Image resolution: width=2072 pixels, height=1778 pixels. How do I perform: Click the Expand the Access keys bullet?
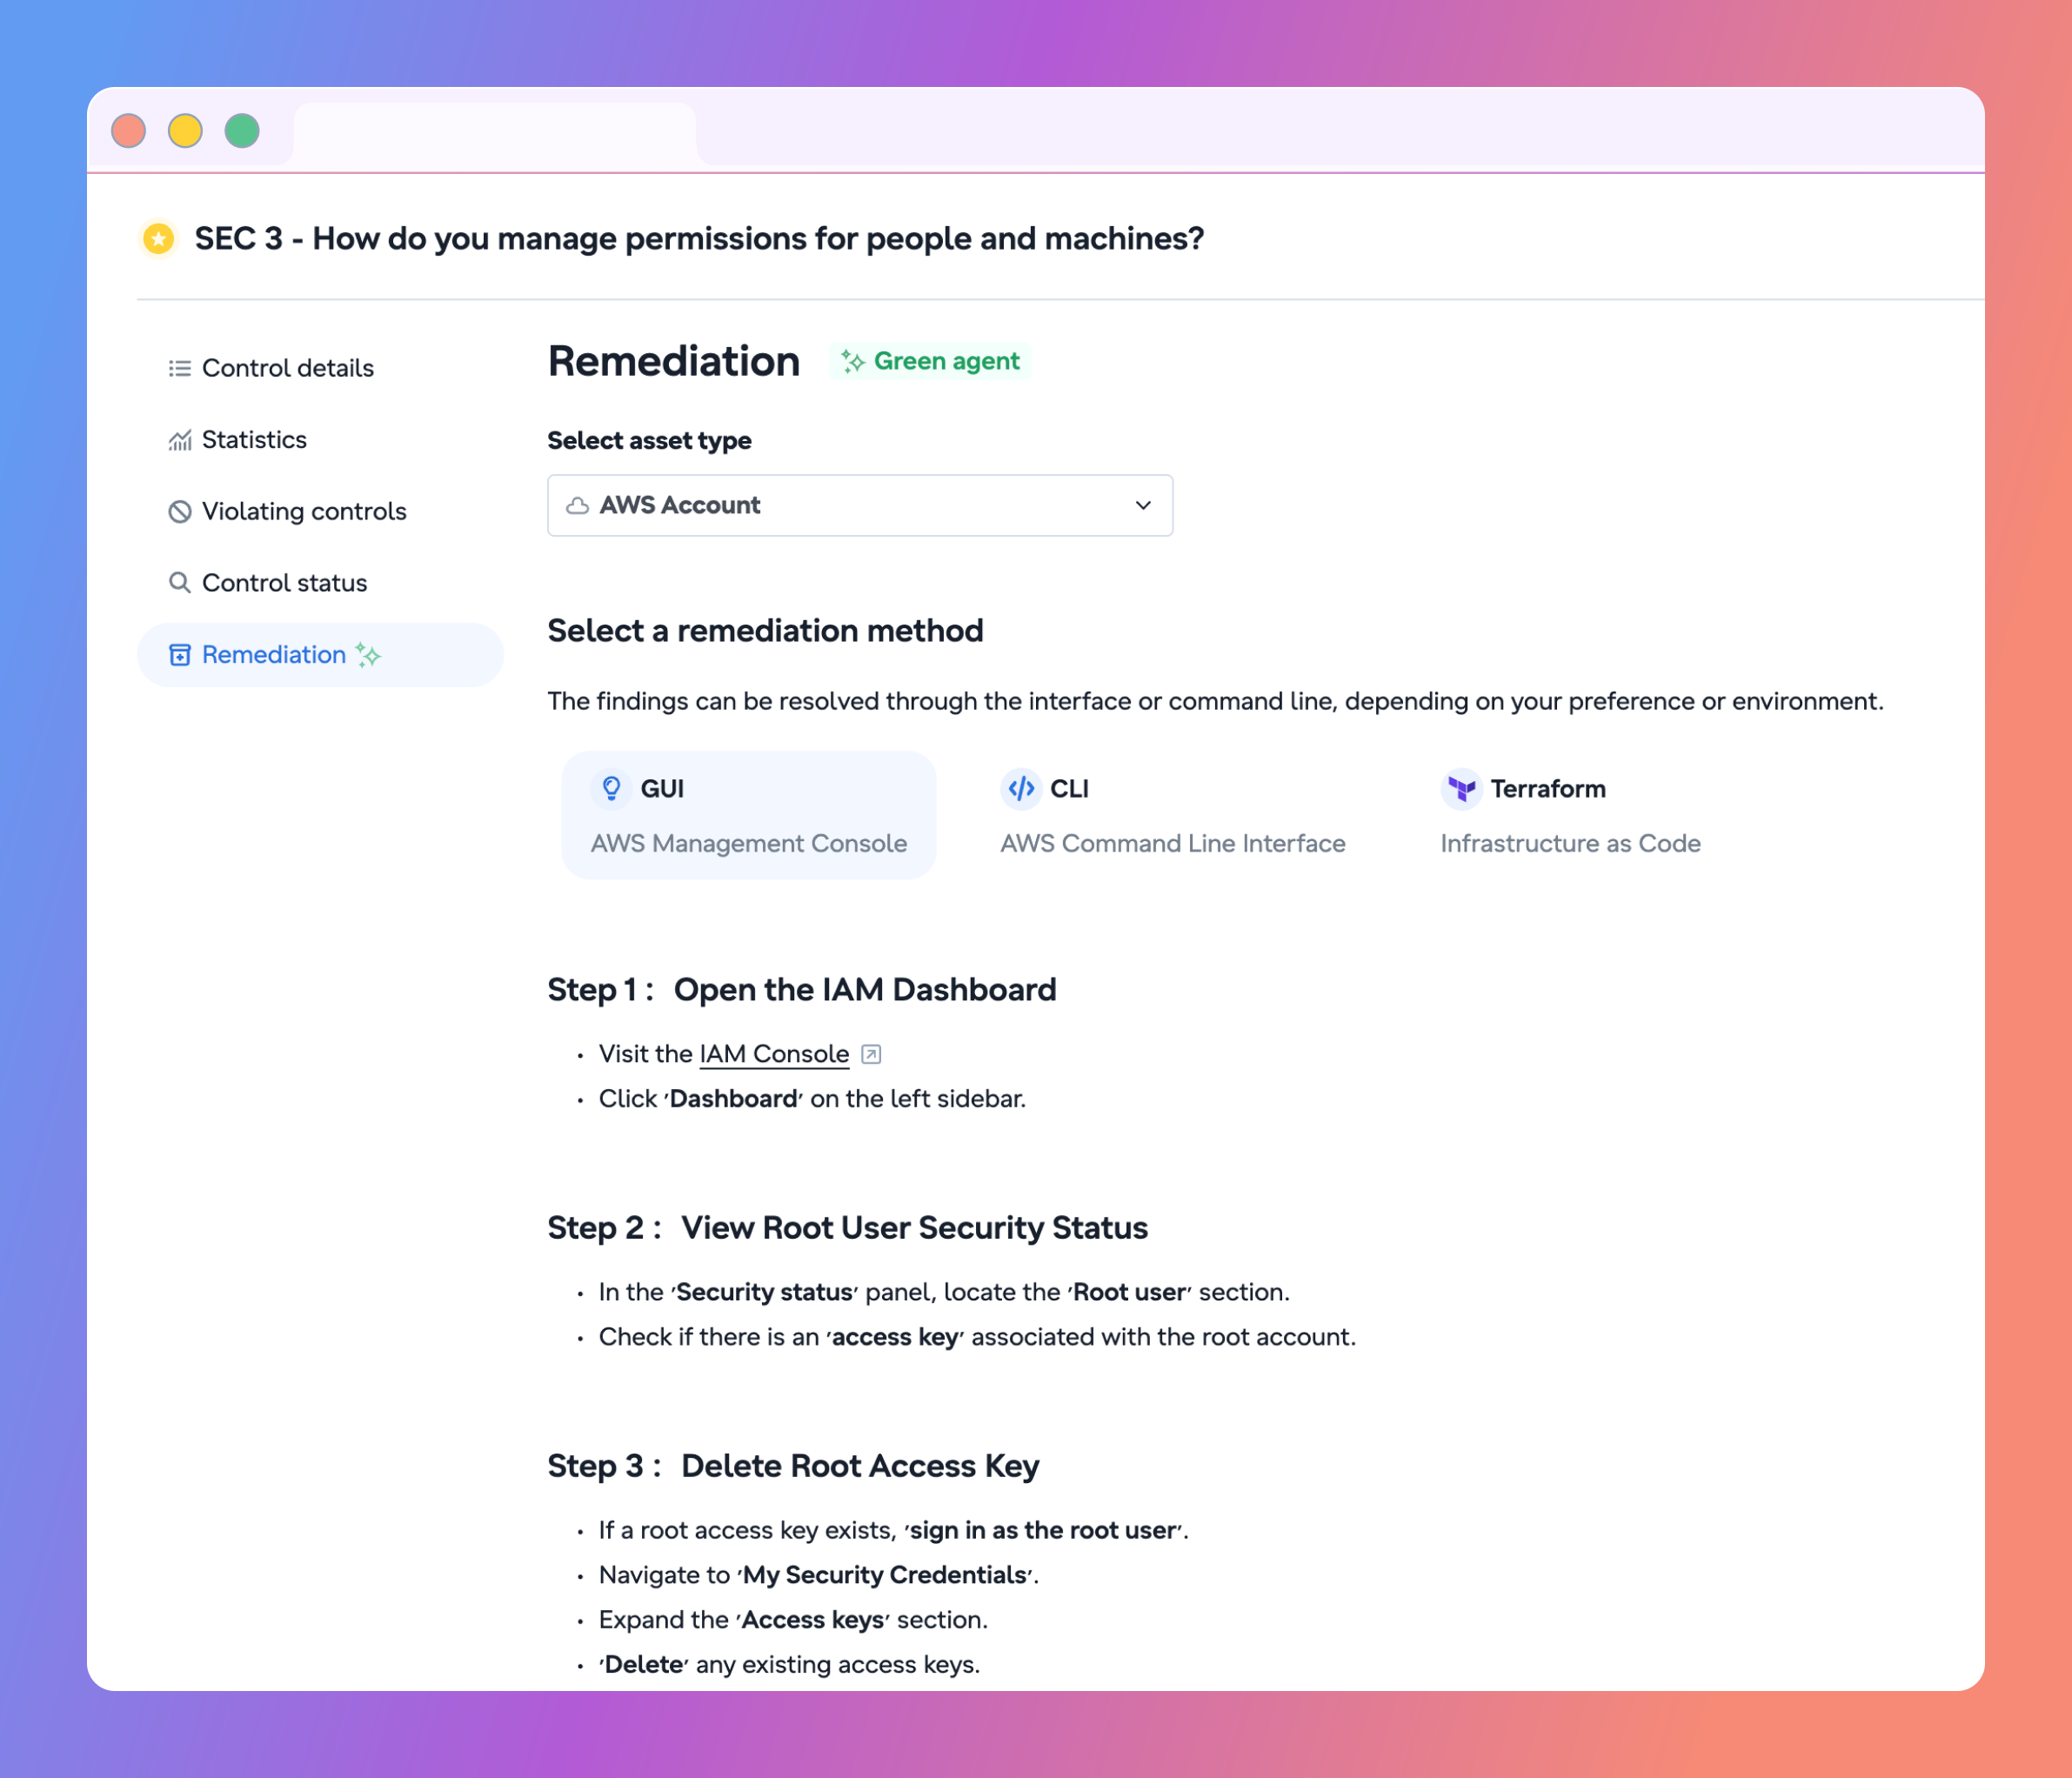[x=793, y=1621]
